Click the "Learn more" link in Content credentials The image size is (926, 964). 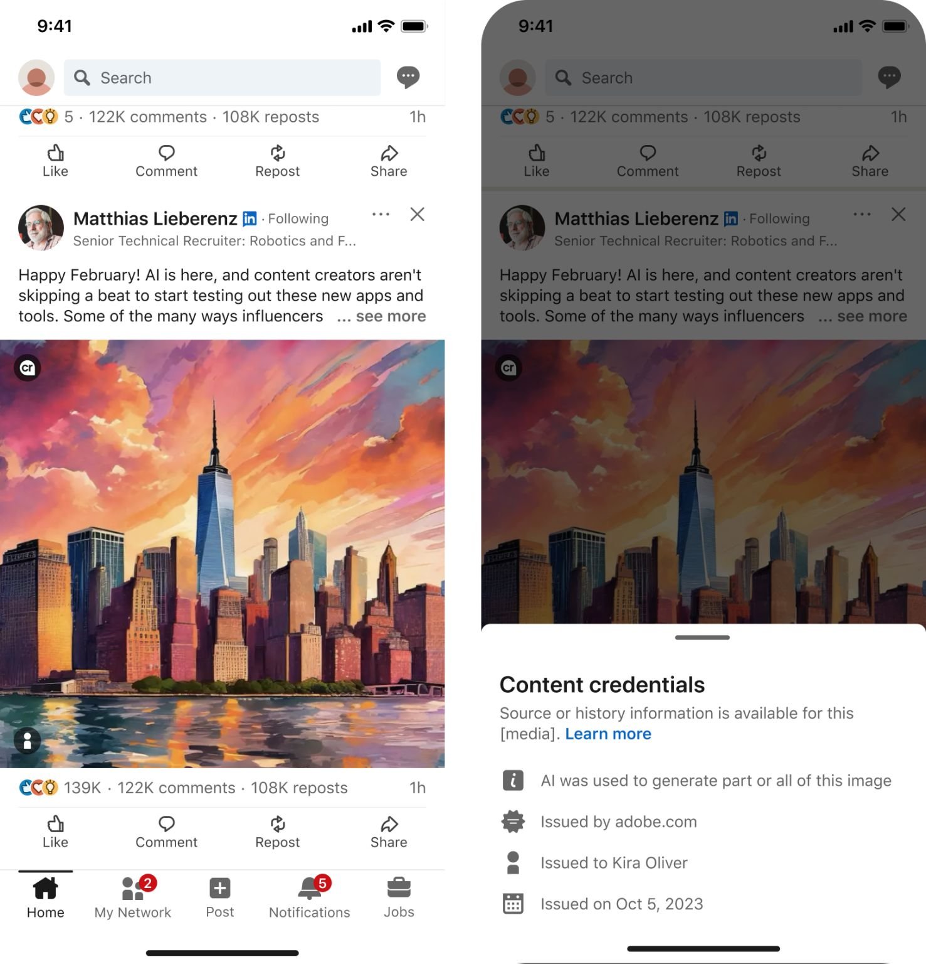point(608,734)
